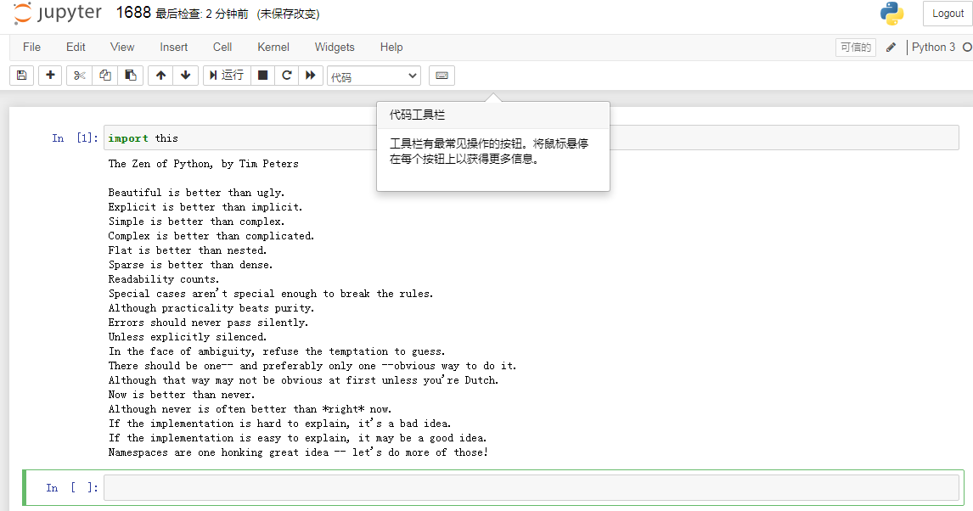Interrupt the kernel with the stop icon
973x511 pixels.
click(x=262, y=75)
